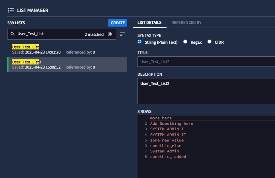Open the sort options icon
The image size is (275, 178).
tap(122, 34)
